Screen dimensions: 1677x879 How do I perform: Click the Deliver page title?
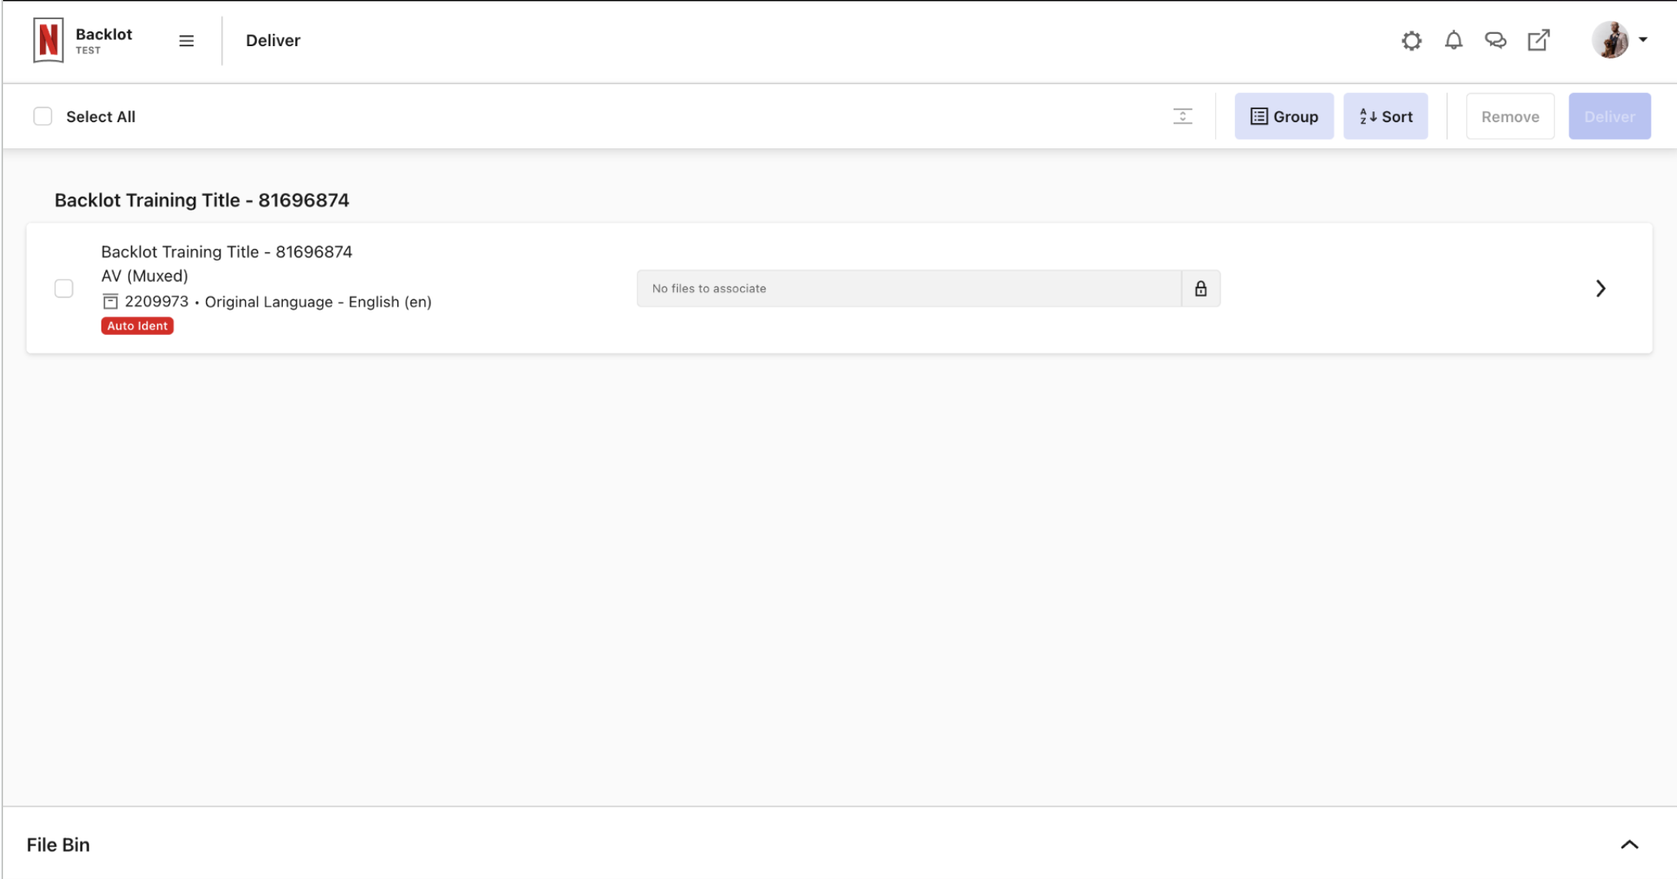tap(273, 40)
